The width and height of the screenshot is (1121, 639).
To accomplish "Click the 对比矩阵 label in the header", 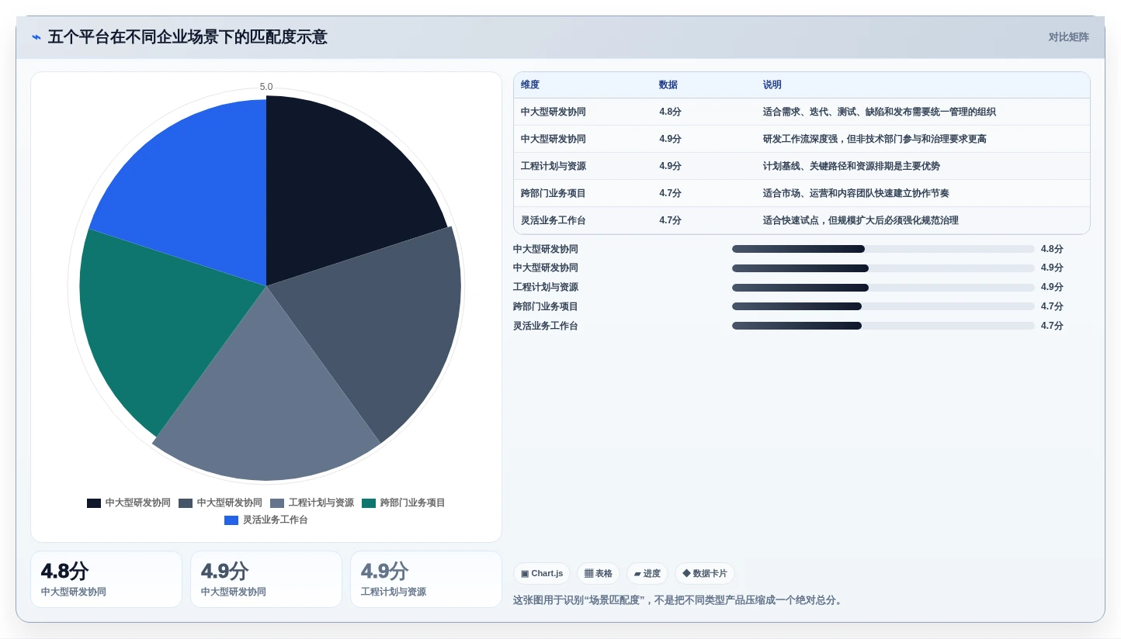I will point(1068,37).
